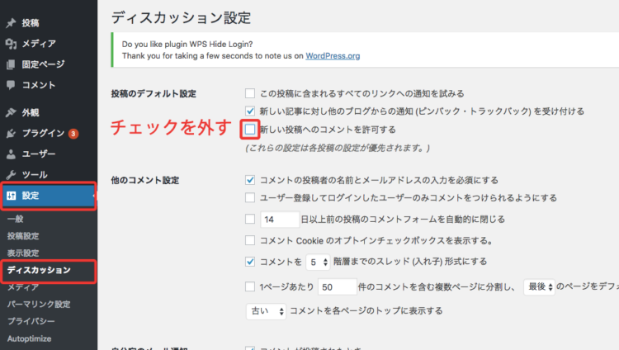The width and height of the screenshot is (619, 350).
Task: Click the wrench icon beside ツール
Action: (x=11, y=174)
